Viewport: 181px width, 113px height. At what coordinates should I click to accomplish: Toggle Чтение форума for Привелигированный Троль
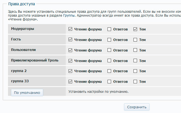[70, 61]
